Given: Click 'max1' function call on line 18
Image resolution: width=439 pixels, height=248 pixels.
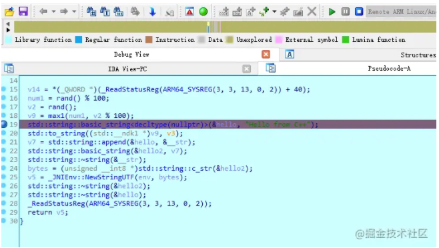Looking at the screenshot, I should tap(56, 115).
